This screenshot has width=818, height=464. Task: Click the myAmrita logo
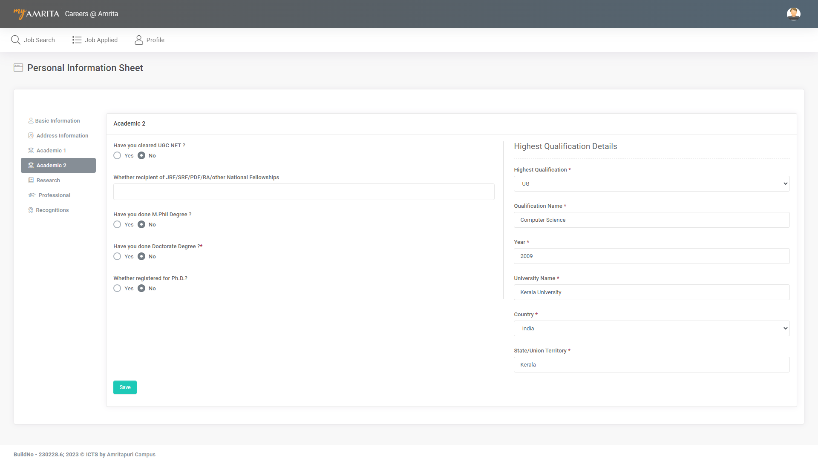click(x=36, y=14)
